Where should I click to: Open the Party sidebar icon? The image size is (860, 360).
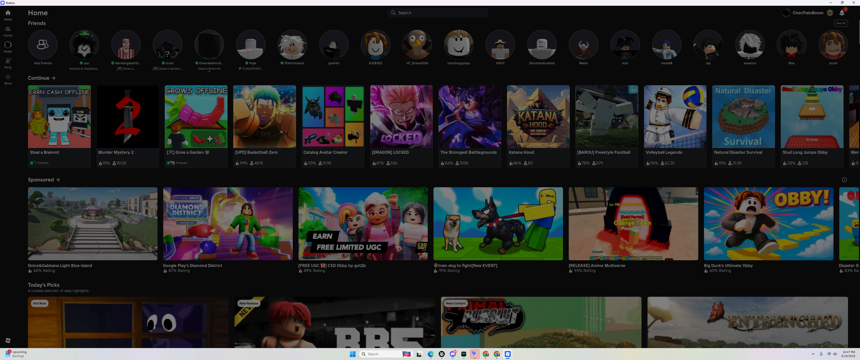(8, 61)
